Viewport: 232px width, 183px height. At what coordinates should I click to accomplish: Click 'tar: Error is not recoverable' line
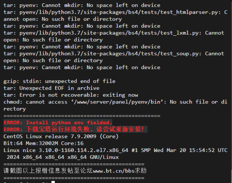pos(71,95)
